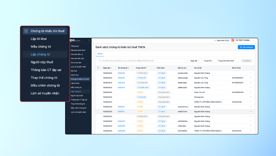Click the blue Lập chứng từ button with plus
Screen dimensions: 276x156
[x=246, y=47]
